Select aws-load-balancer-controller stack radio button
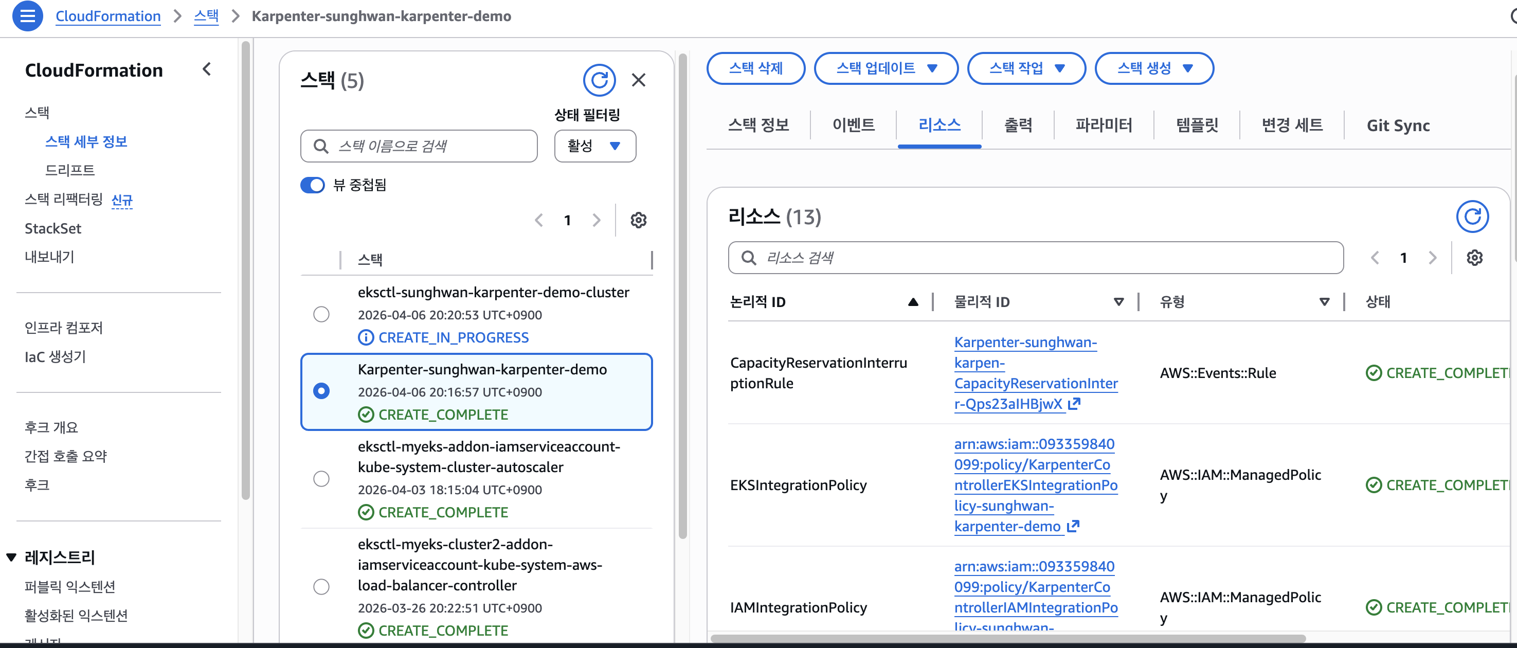 [321, 587]
